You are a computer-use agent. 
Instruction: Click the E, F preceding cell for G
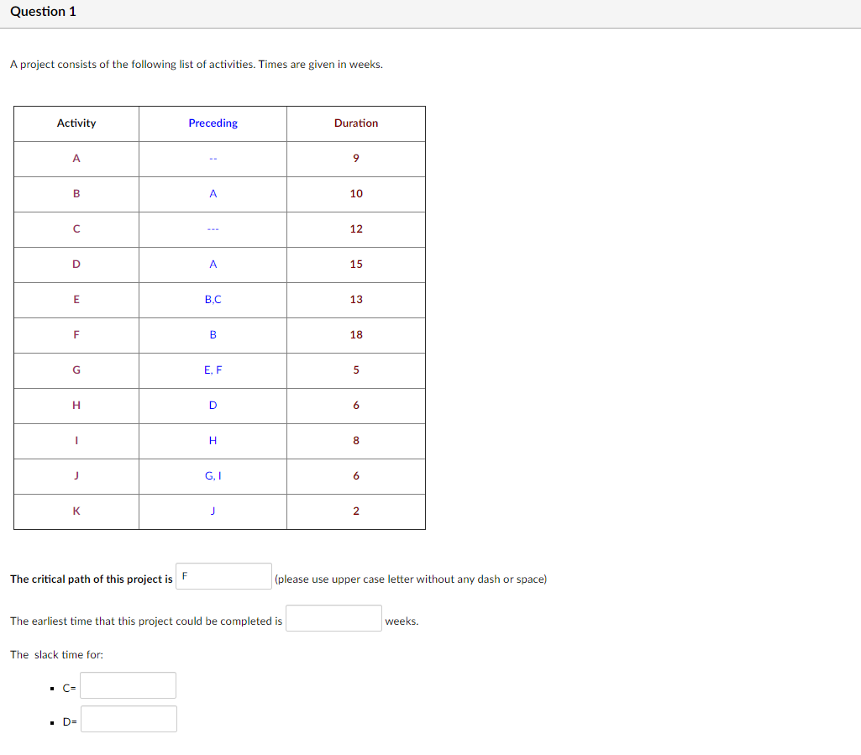click(x=213, y=370)
